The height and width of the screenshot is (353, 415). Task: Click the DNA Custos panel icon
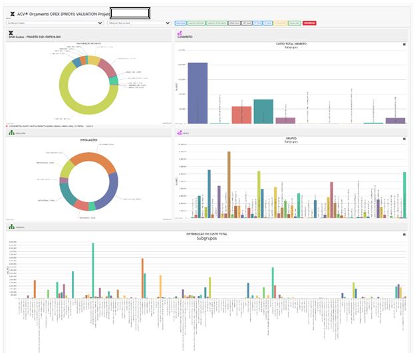(11, 33)
